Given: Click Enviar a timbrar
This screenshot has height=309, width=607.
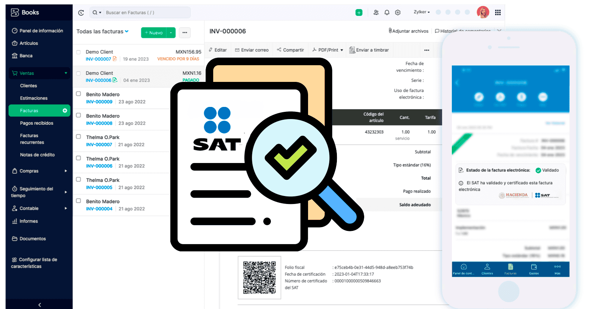Looking at the screenshot, I should [369, 50].
